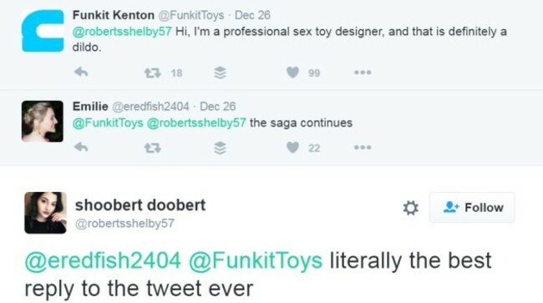Click the @FunkitToys handle in Funkit Kenton's header
Screen dimensions: 543x303
point(191,15)
